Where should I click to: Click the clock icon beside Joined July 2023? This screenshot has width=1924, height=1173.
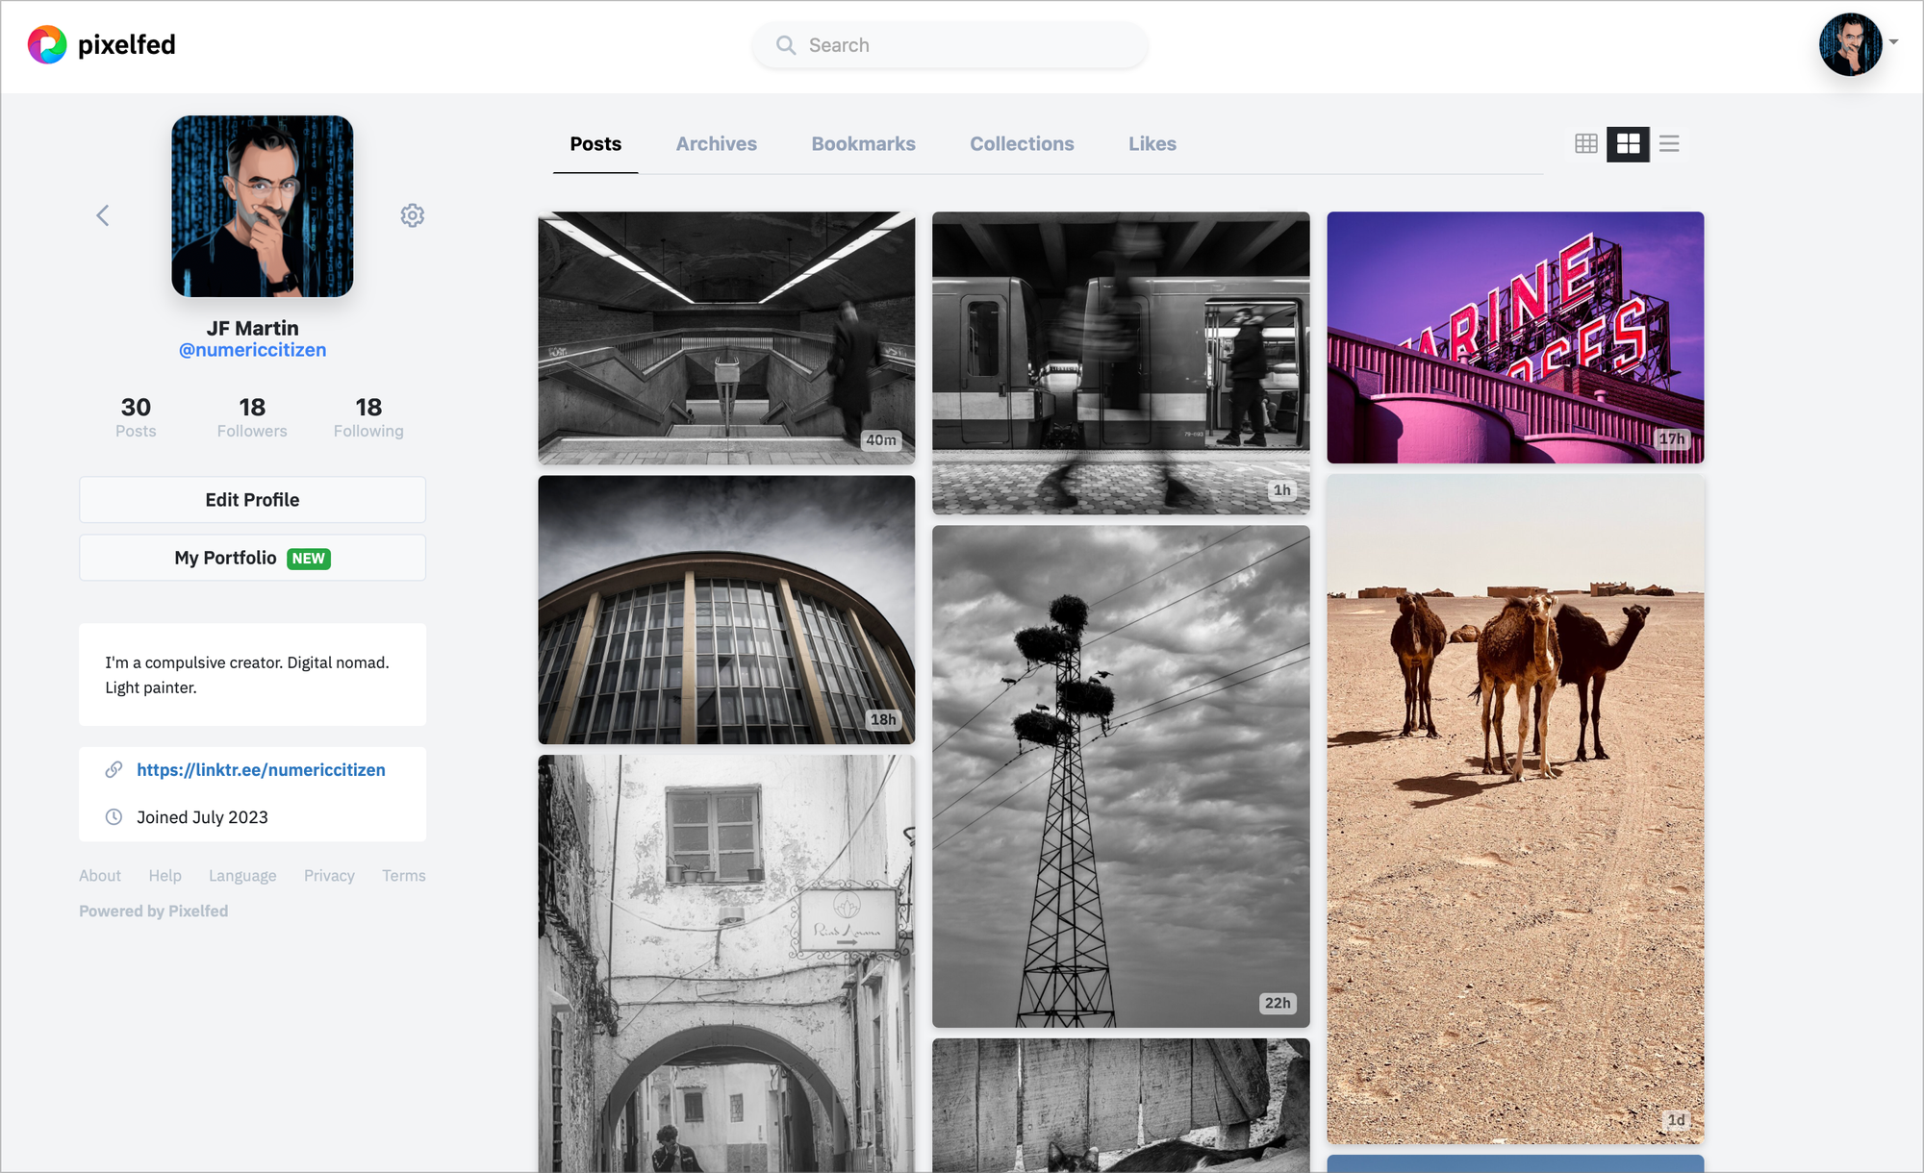(x=113, y=816)
